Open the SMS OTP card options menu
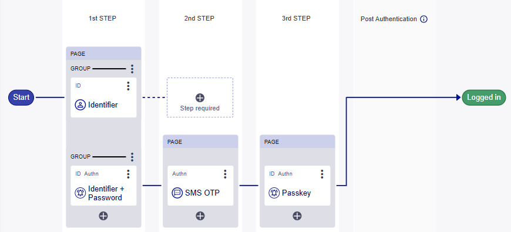The width and height of the screenshot is (511, 232). pos(225,174)
